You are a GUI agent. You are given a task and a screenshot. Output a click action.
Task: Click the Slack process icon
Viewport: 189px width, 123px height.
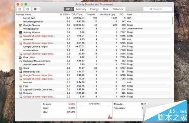(x=20, y=68)
